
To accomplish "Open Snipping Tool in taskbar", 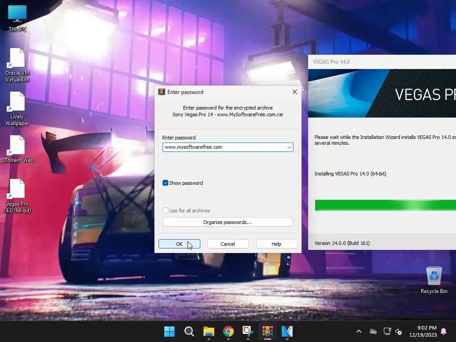I will coord(248,331).
